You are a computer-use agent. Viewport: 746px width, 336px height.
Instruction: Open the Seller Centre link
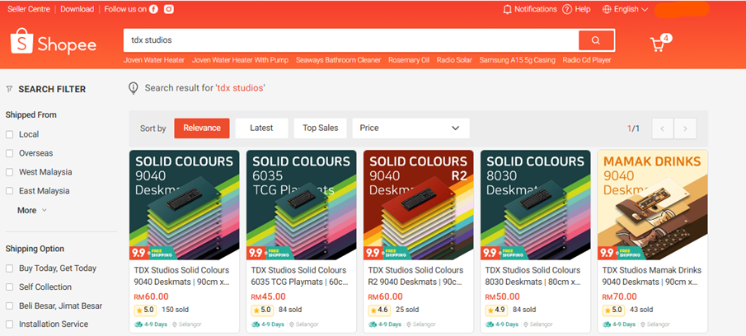pos(29,10)
